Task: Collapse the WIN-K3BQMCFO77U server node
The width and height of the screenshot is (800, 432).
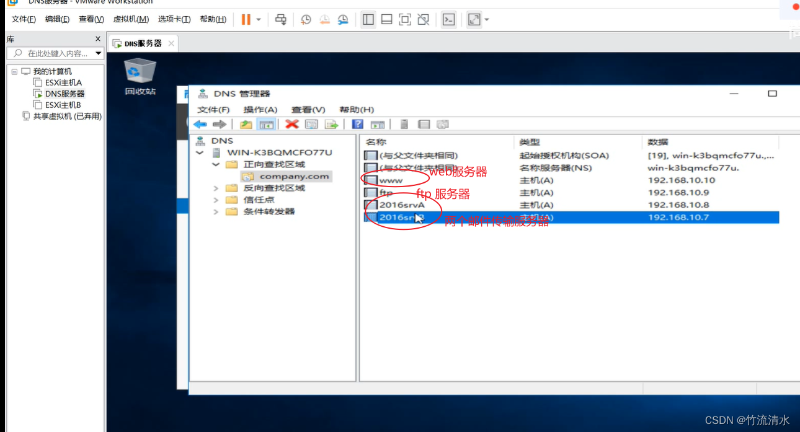Action: pos(200,152)
